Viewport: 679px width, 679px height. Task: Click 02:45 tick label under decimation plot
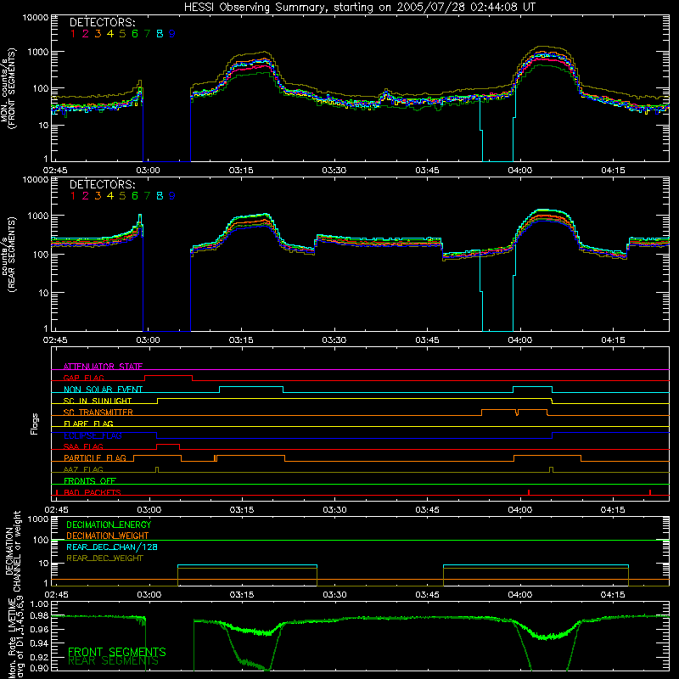pos(56,595)
